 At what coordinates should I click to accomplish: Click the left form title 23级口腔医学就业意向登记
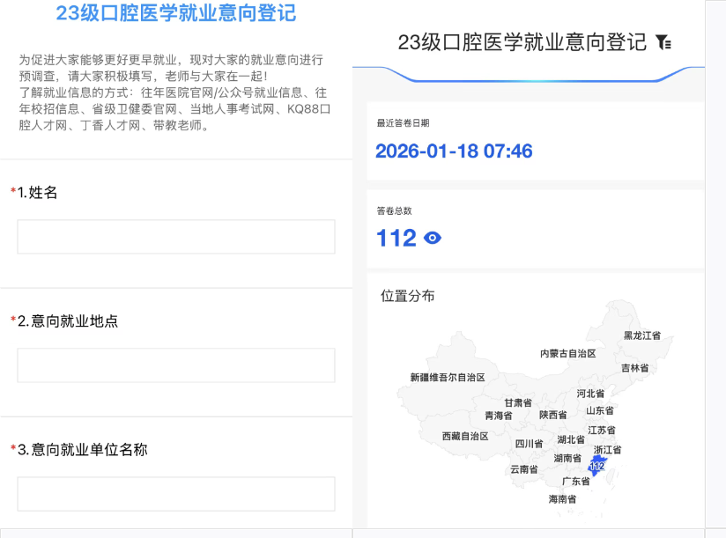[176, 13]
